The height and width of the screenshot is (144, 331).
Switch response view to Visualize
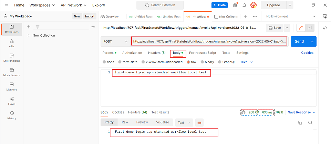pos(163,122)
